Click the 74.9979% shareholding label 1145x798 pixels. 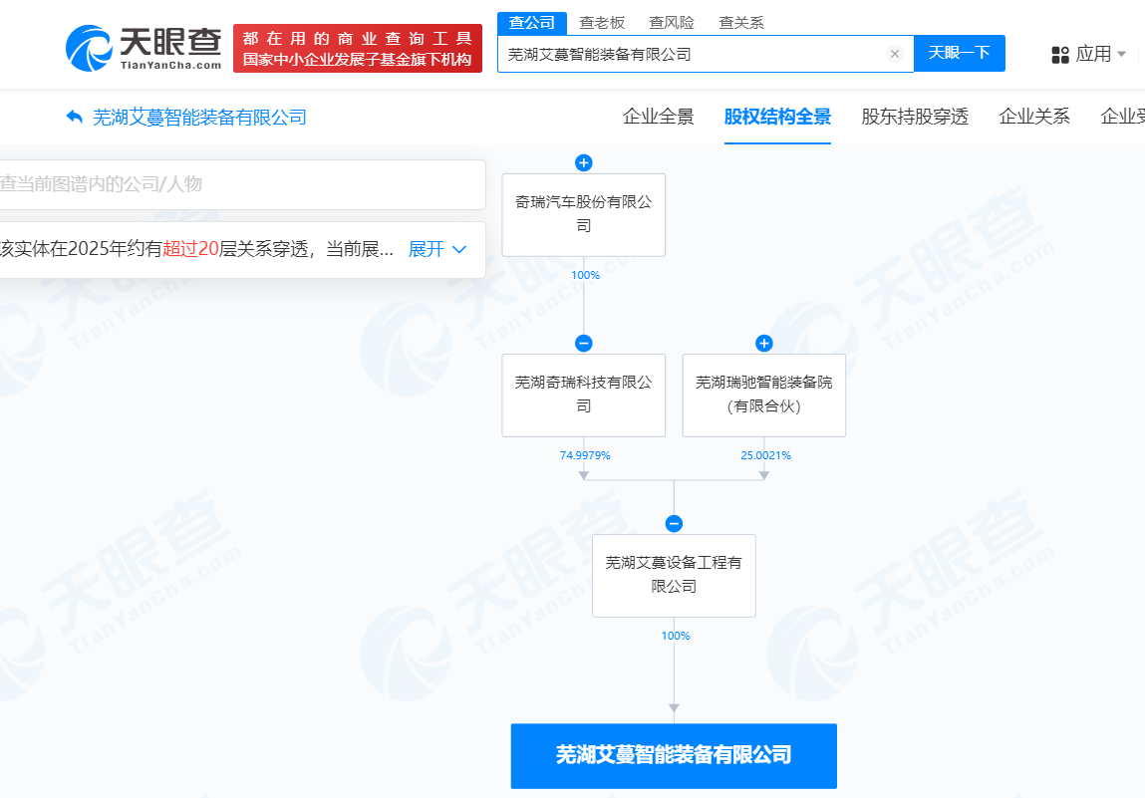[585, 455]
